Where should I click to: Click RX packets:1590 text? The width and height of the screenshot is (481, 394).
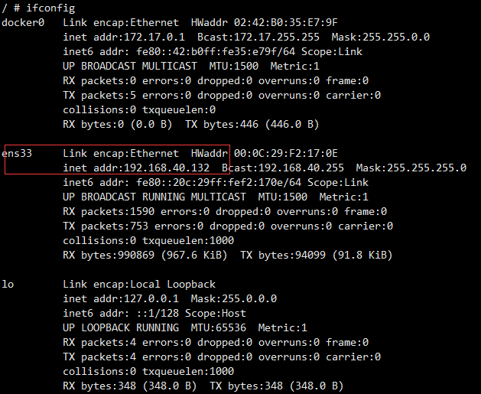109,211
